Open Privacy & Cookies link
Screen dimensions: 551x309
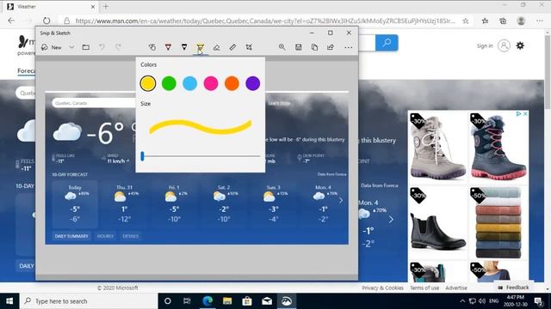382,288
